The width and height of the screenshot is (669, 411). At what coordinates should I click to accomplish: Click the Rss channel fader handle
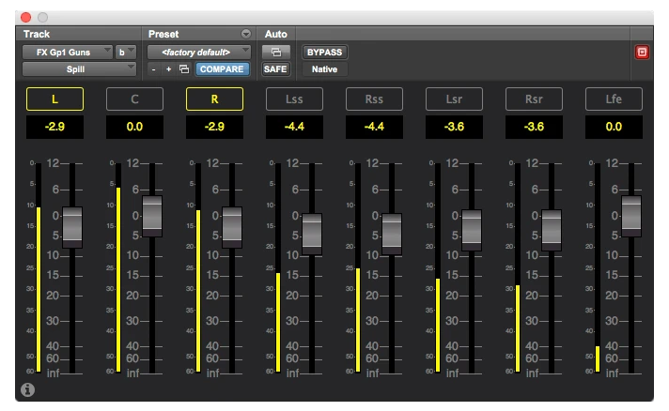click(x=392, y=234)
